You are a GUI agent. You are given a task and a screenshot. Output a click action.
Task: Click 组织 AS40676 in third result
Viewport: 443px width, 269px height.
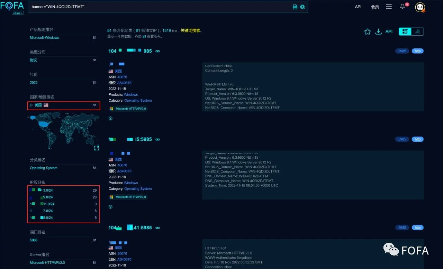point(124,260)
